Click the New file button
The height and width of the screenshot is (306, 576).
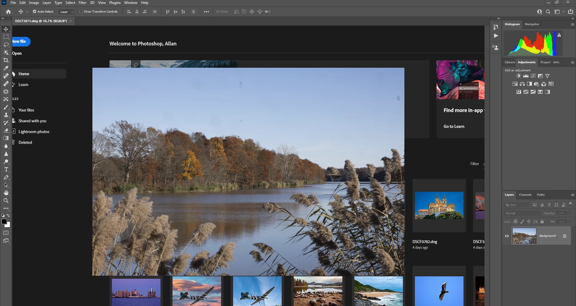tap(20, 41)
